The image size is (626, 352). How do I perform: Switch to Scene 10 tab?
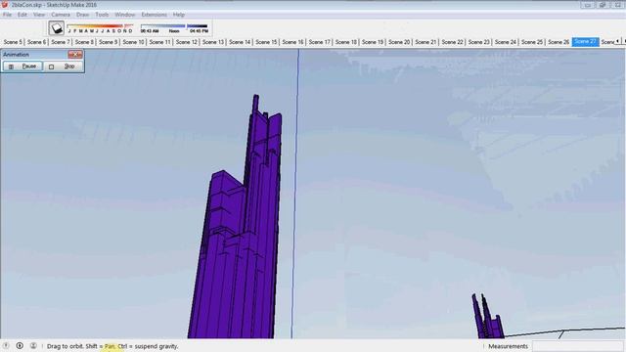(133, 42)
